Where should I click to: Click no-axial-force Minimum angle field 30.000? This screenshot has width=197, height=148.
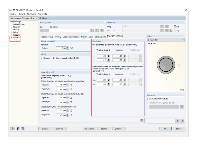(61, 110)
